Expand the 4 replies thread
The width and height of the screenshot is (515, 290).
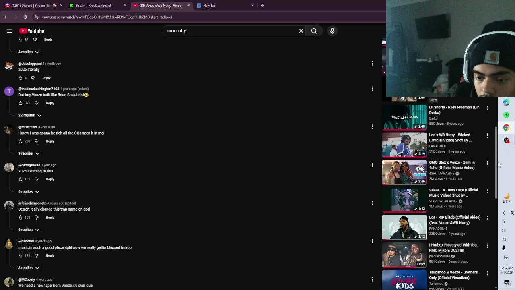[x=29, y=52]
